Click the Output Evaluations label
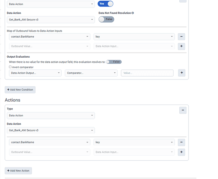218x179 pixels. [x=18, y=57]
